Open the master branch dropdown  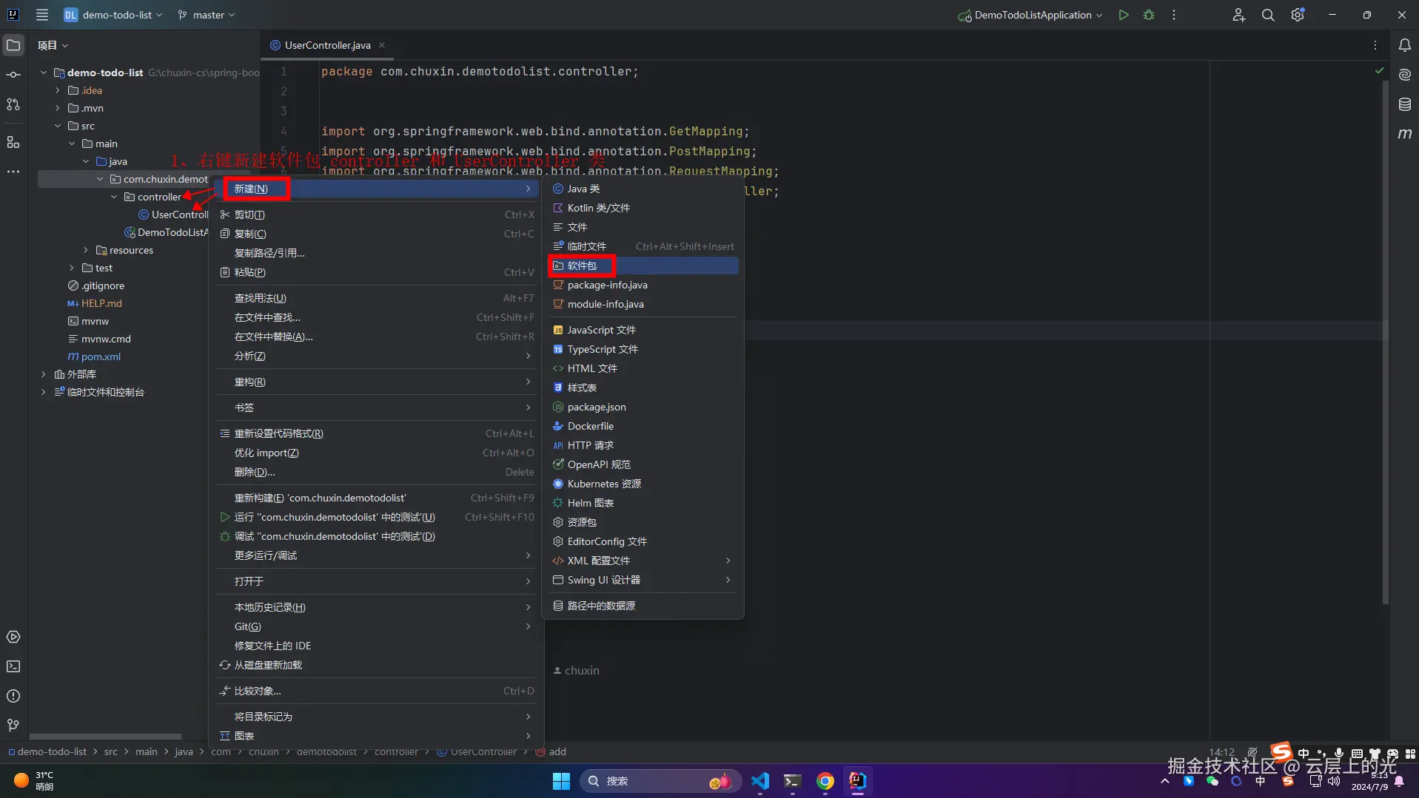click(207, 15)
